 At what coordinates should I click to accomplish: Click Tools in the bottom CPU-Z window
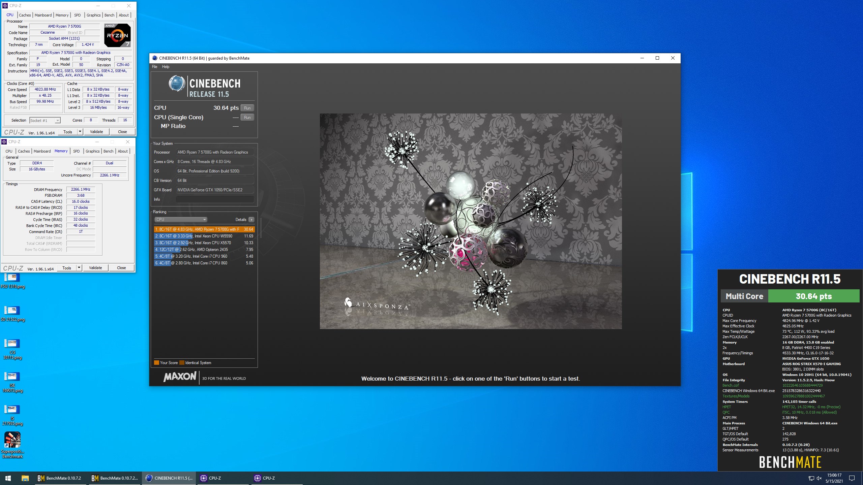(67, 268)
